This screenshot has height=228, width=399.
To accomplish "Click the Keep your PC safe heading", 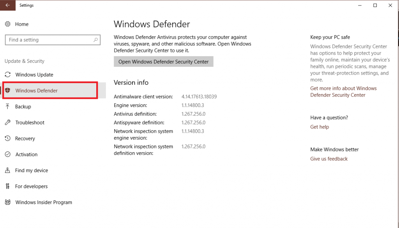I will coord(330,37).
